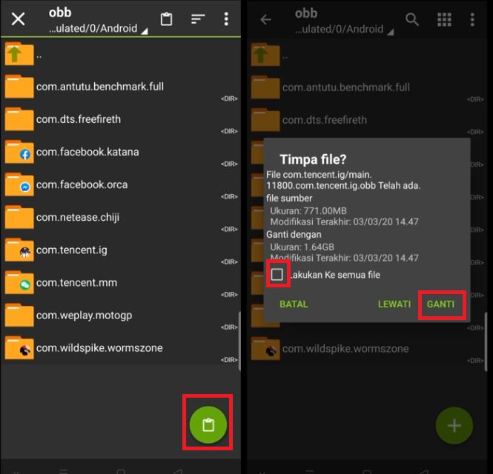Viewport: 493px width, 474px height.
Task: Go back with arrow in right screen
Action: click(265, 19)
